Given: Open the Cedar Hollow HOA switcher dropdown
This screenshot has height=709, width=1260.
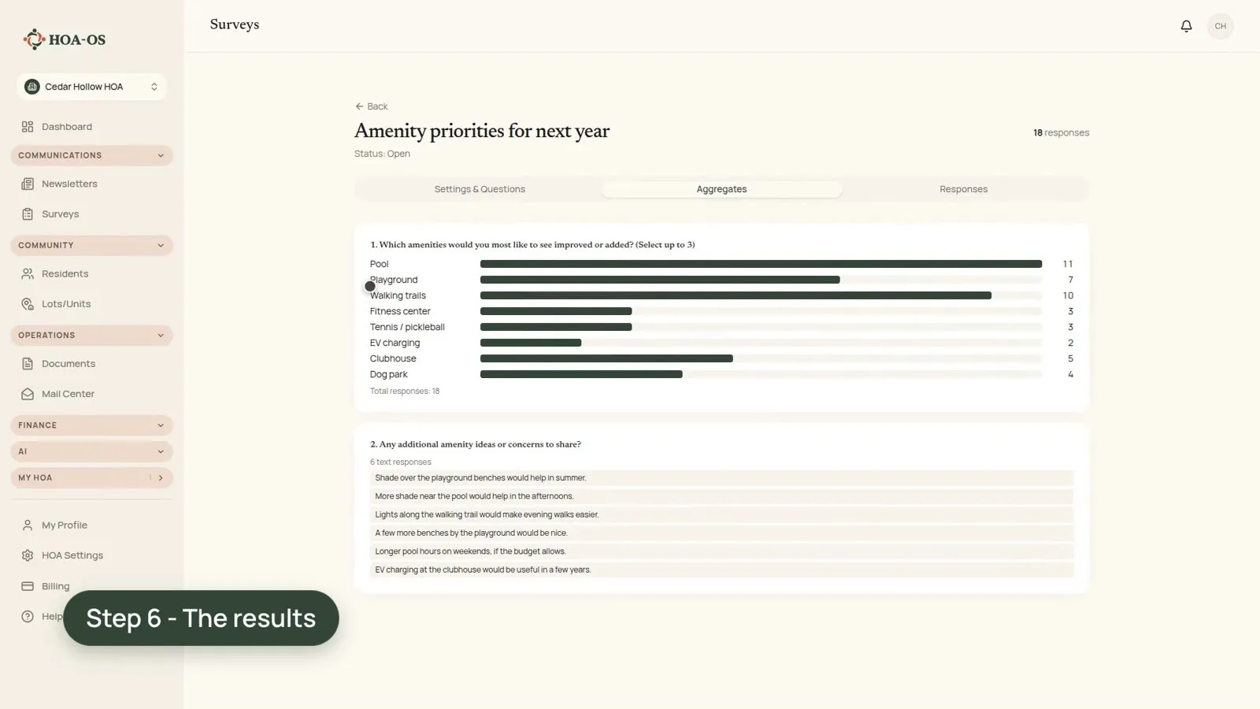Looking at the screenshot, I should pos(91,87).
